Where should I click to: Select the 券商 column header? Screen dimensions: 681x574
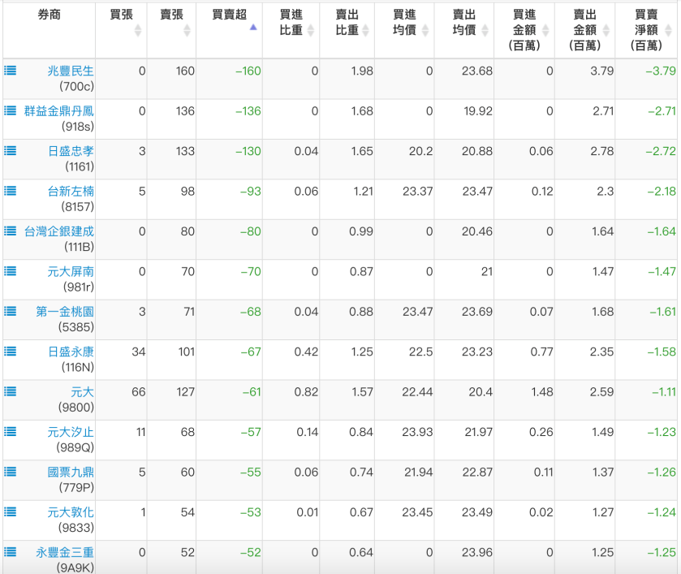[50, 15]
